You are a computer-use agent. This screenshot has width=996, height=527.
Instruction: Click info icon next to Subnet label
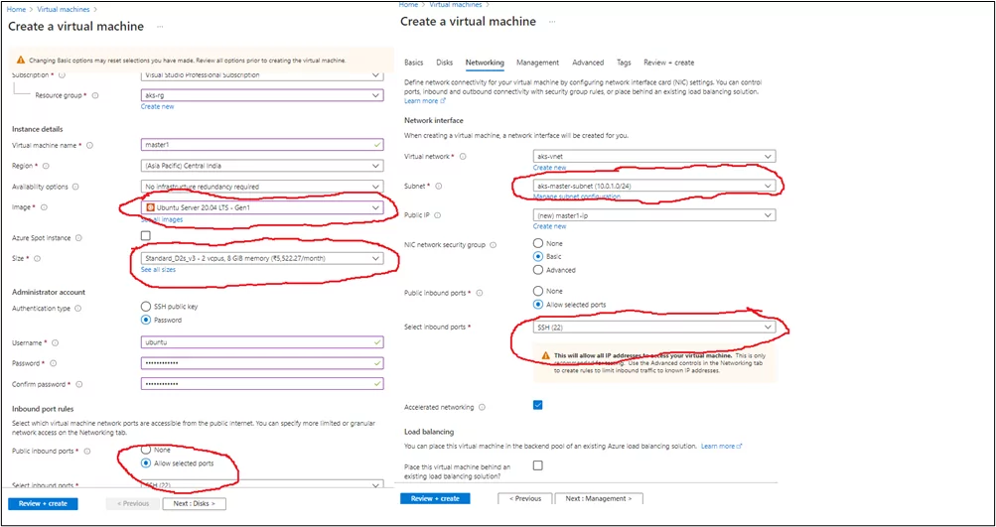[x=438, y=186]
